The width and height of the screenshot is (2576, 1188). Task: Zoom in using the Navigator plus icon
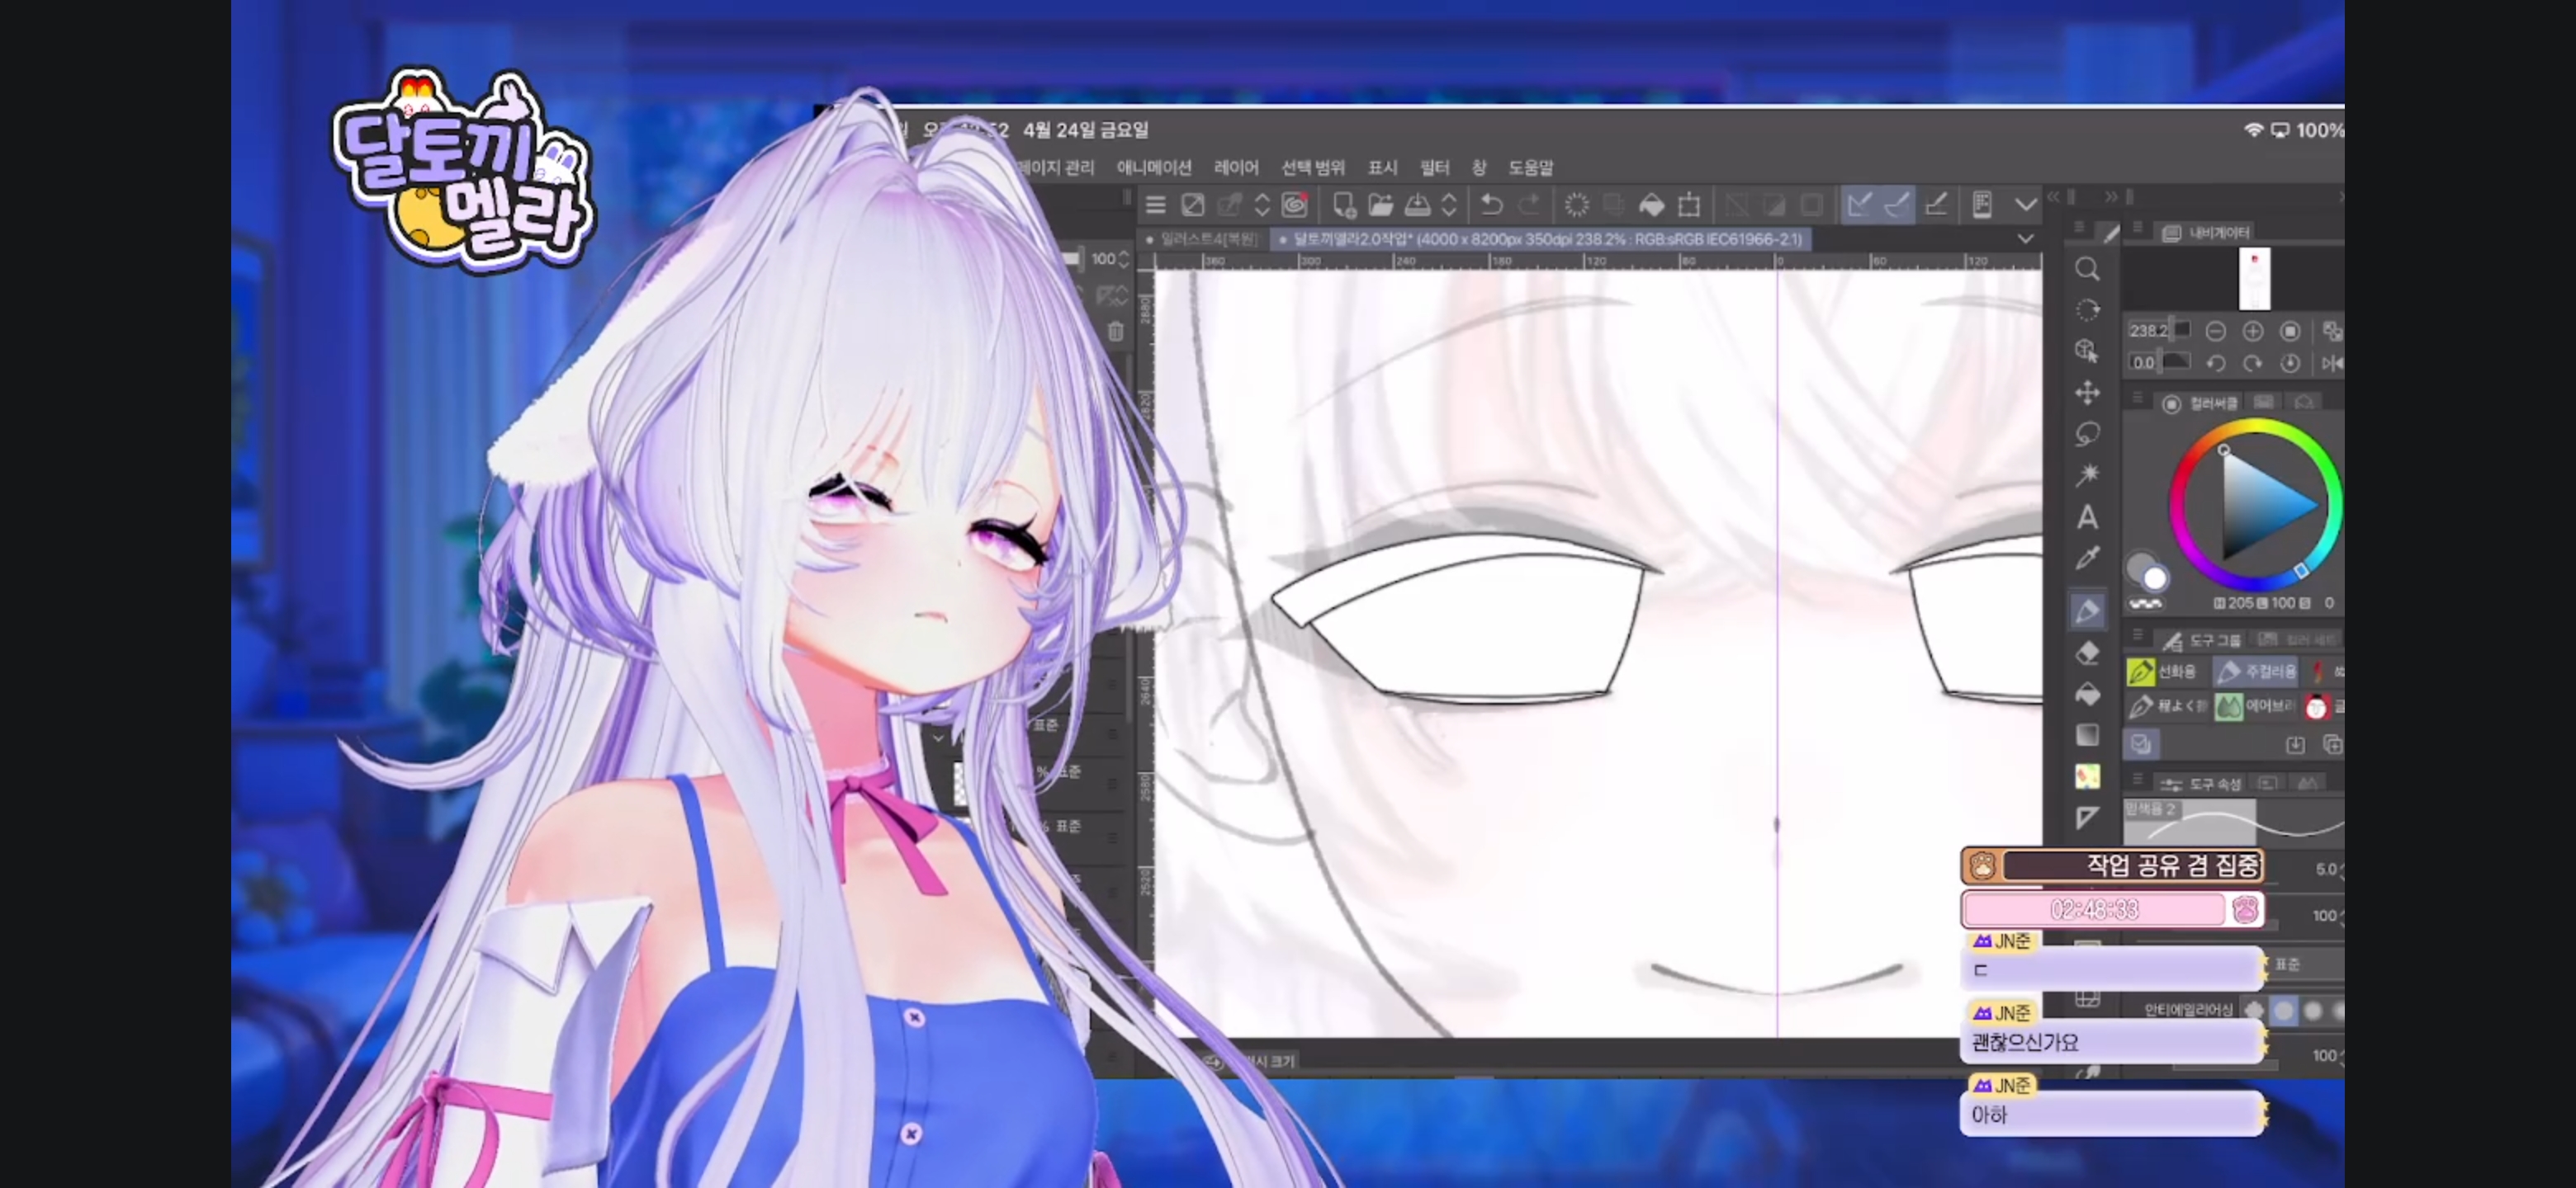2253,331
